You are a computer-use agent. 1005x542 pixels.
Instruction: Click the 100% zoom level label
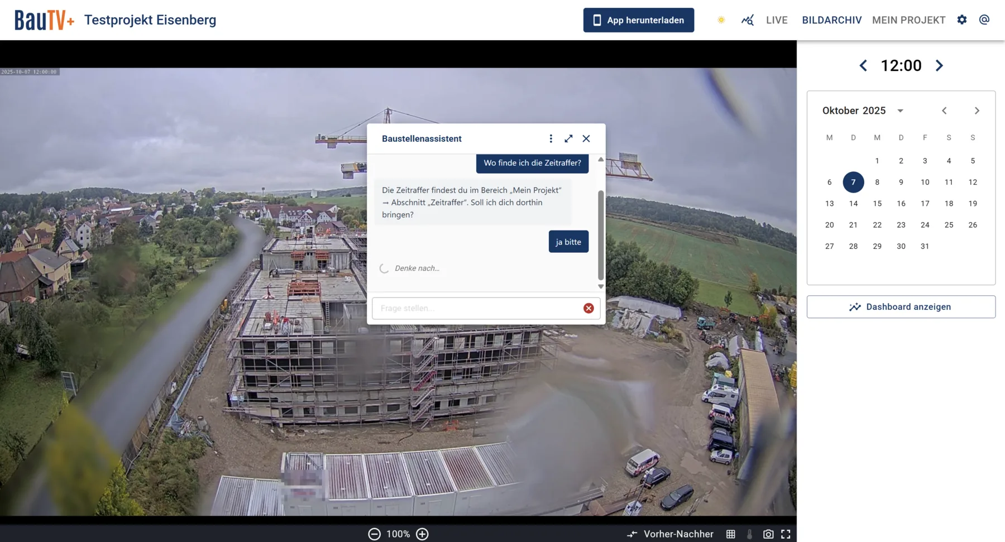tap(398, 534)
